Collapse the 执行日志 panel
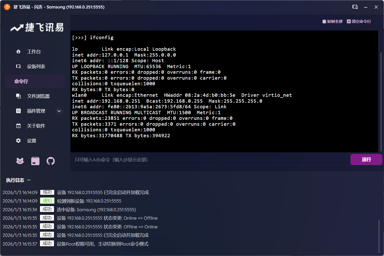This screenshot has height=256, width=384. tap(29, 180)
